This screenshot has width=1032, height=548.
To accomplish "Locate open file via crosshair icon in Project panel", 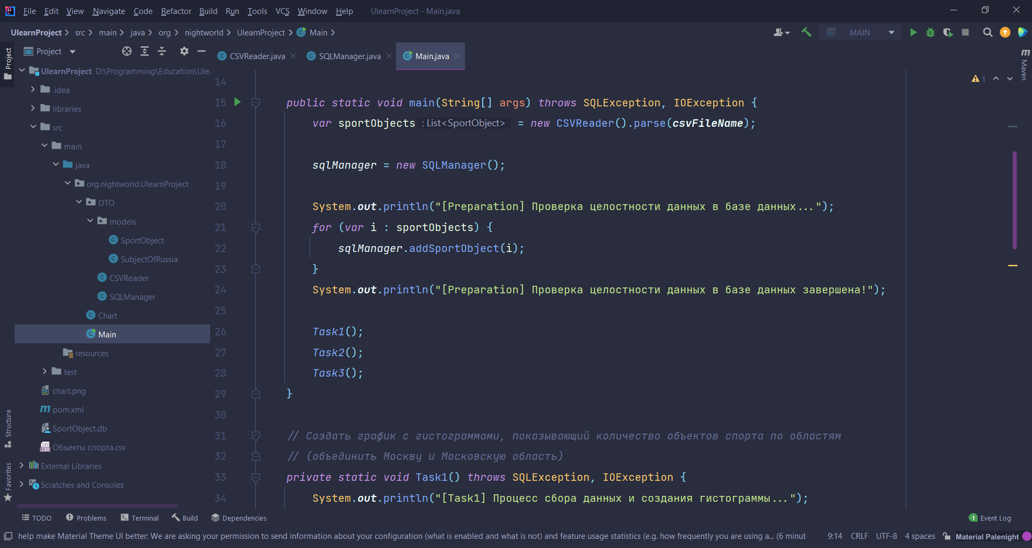I will coord(127,51).
